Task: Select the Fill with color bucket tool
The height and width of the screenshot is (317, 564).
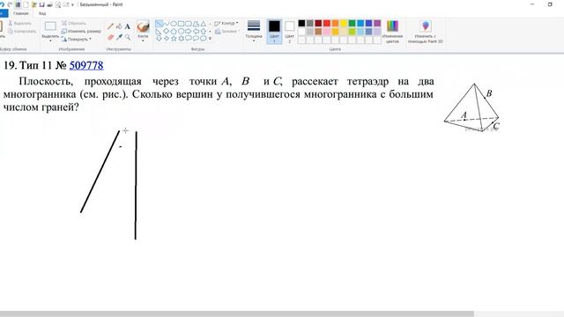Action: click(x=119, y=26)
